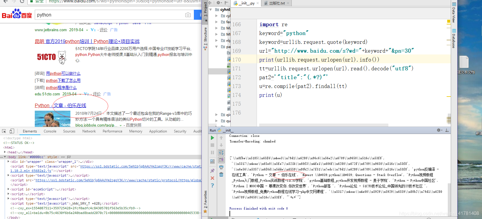The height and width of the screenshot is (219, 482).
Task: Open Run panel help with the question mark icon
Action: (x=212, y=185)
